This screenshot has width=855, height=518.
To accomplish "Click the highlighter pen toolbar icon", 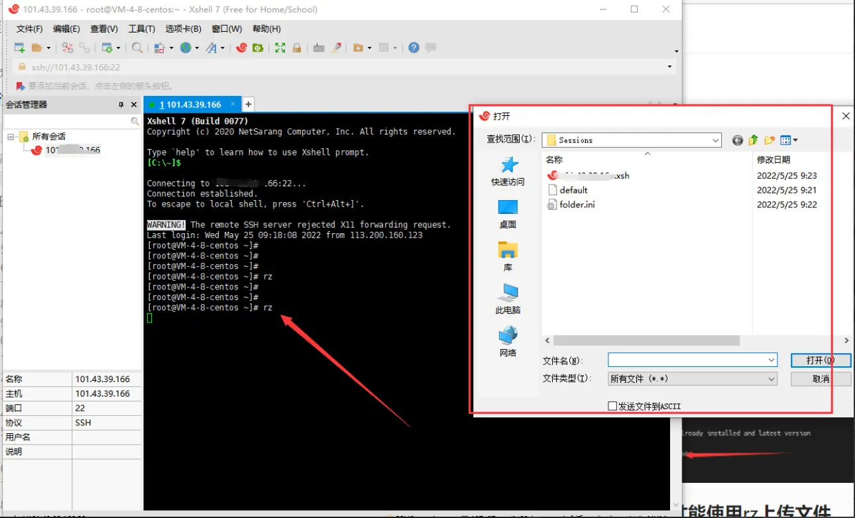I will (x=336, y=48).
